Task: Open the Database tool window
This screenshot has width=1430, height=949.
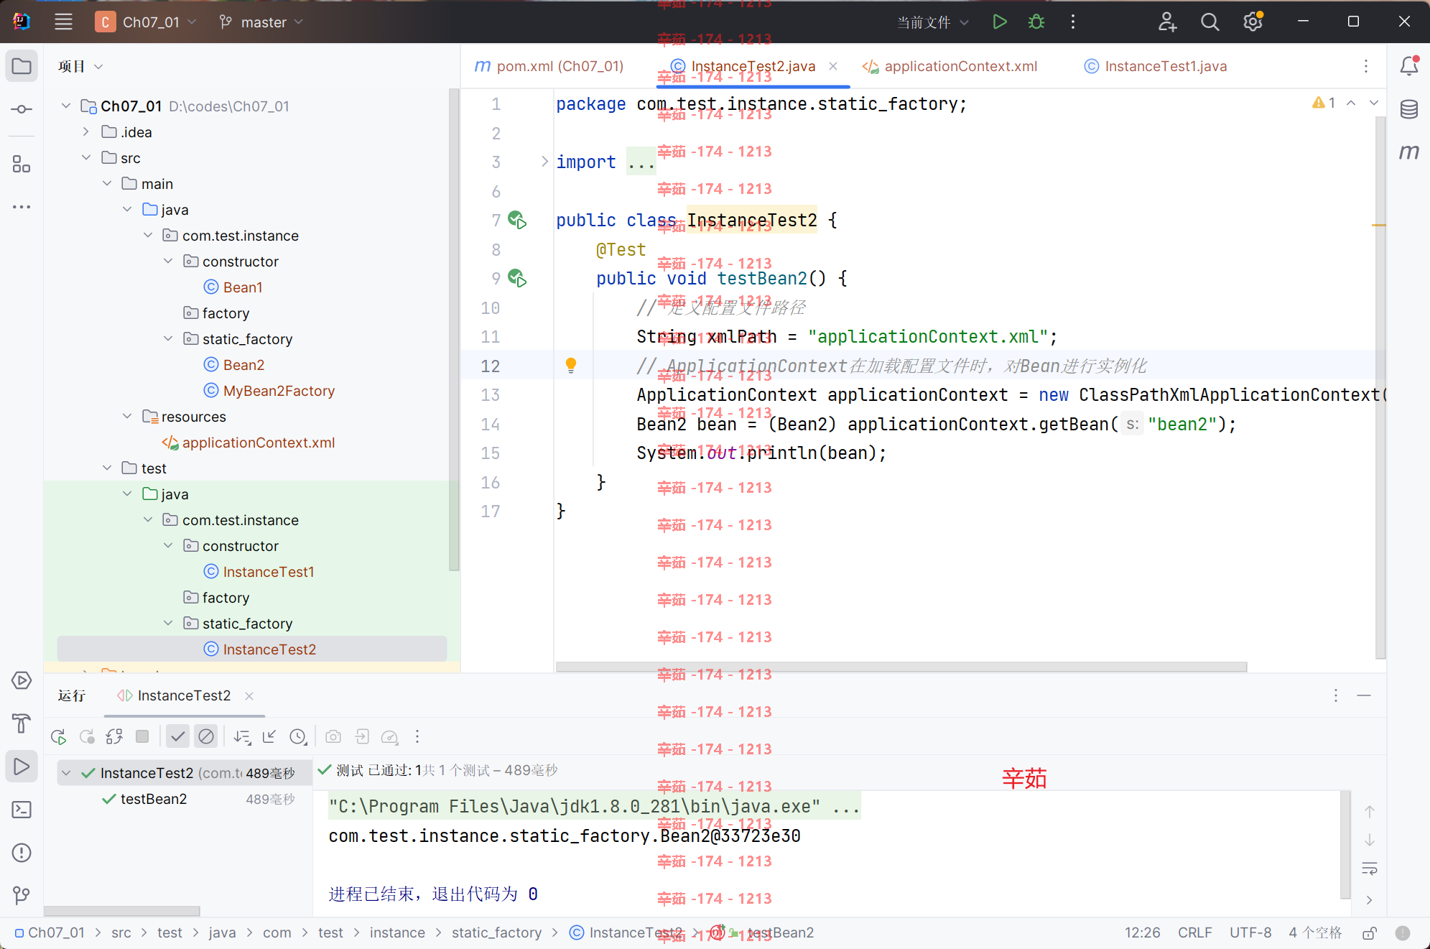Action: point(1408,109)
